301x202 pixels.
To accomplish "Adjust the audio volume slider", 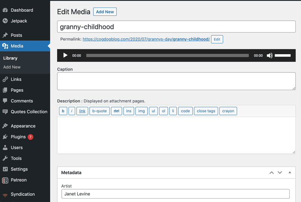I will 283,55.
